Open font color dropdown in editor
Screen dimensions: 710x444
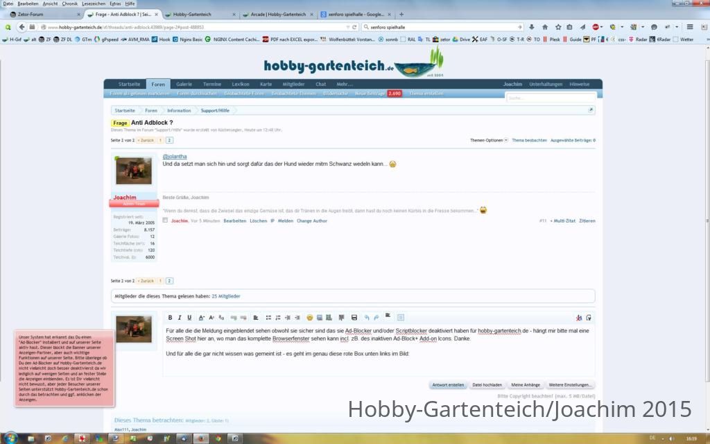click(202, 318)
